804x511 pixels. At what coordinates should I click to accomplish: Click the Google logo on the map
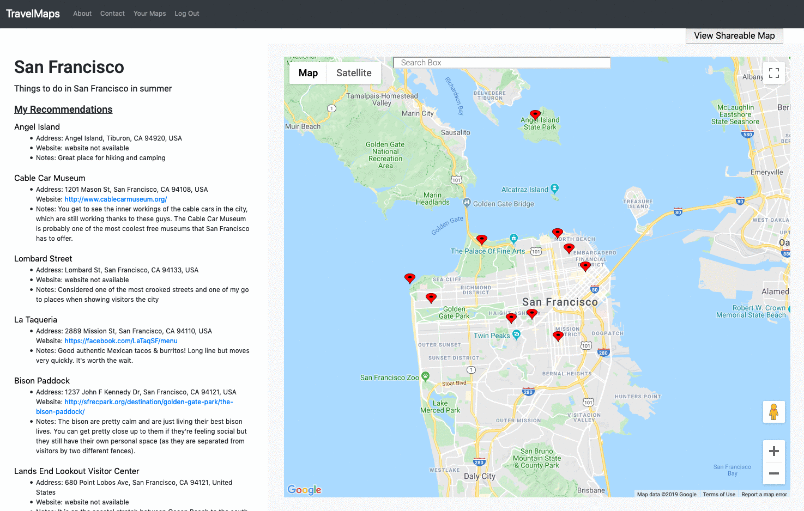(x=304, y=490)
